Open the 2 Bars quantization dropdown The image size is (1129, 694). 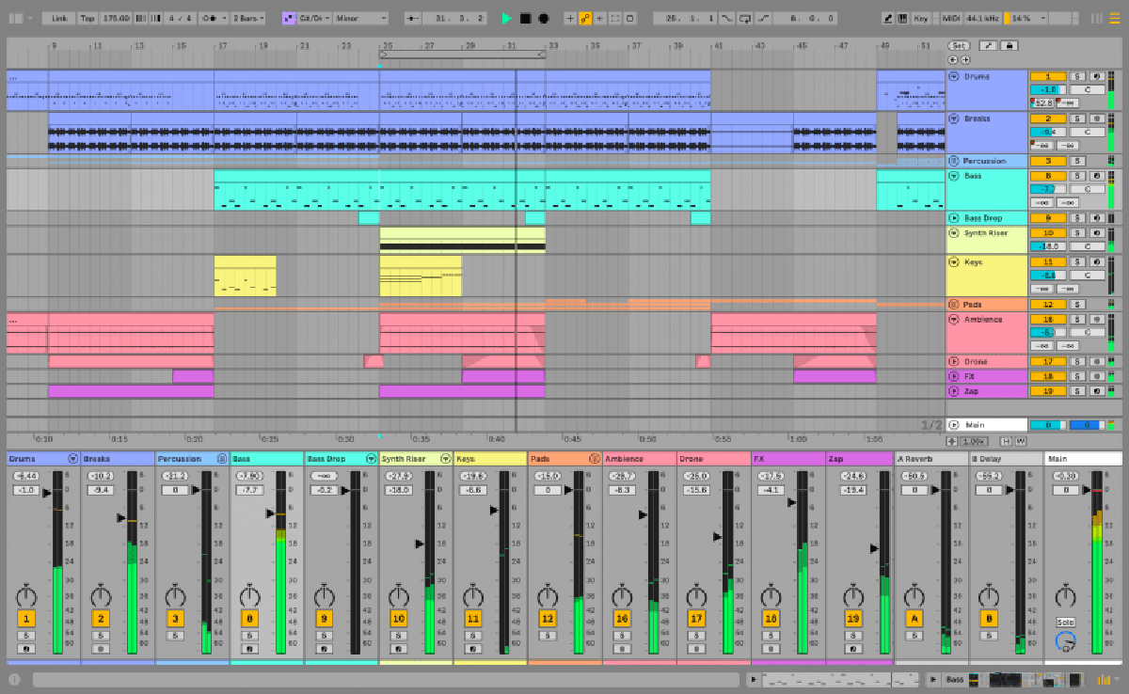click(x=248, y=18)
